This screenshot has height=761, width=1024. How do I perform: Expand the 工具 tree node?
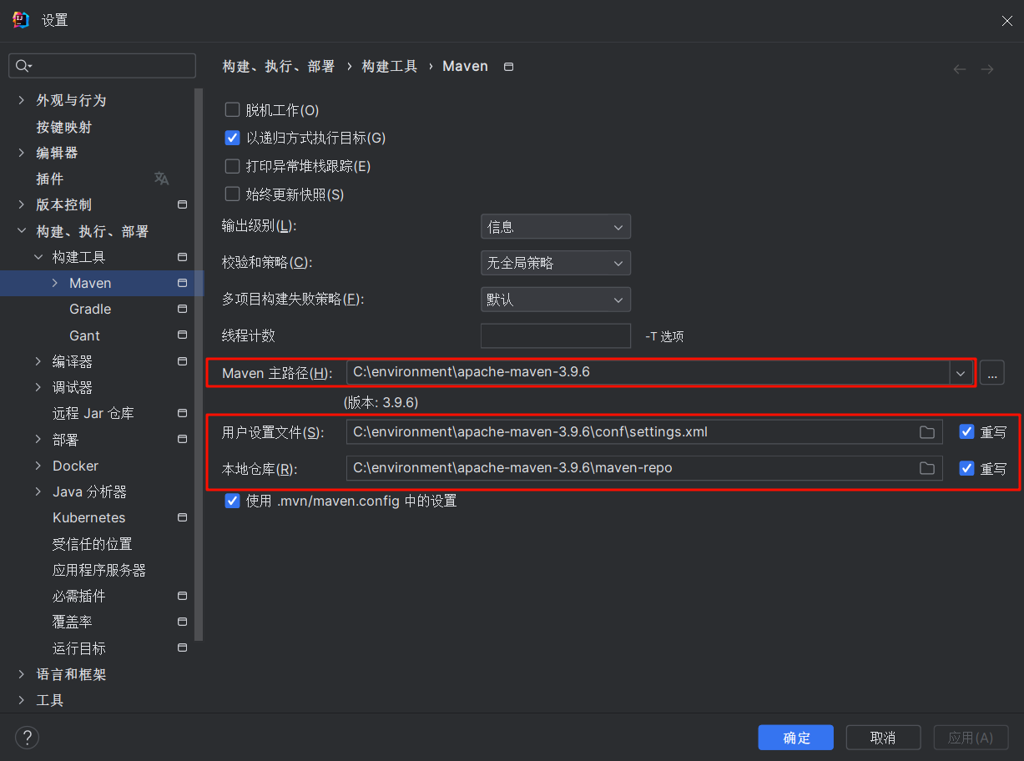pyautogui.click(x=22, y=700)
